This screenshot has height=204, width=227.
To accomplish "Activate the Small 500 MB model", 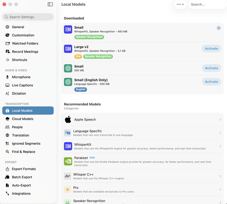I will pos(211,68).
